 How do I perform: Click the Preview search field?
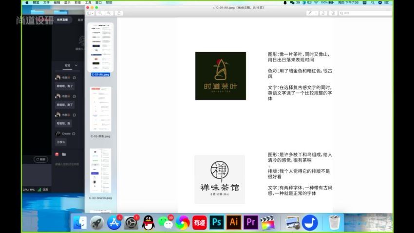[365, 13]
